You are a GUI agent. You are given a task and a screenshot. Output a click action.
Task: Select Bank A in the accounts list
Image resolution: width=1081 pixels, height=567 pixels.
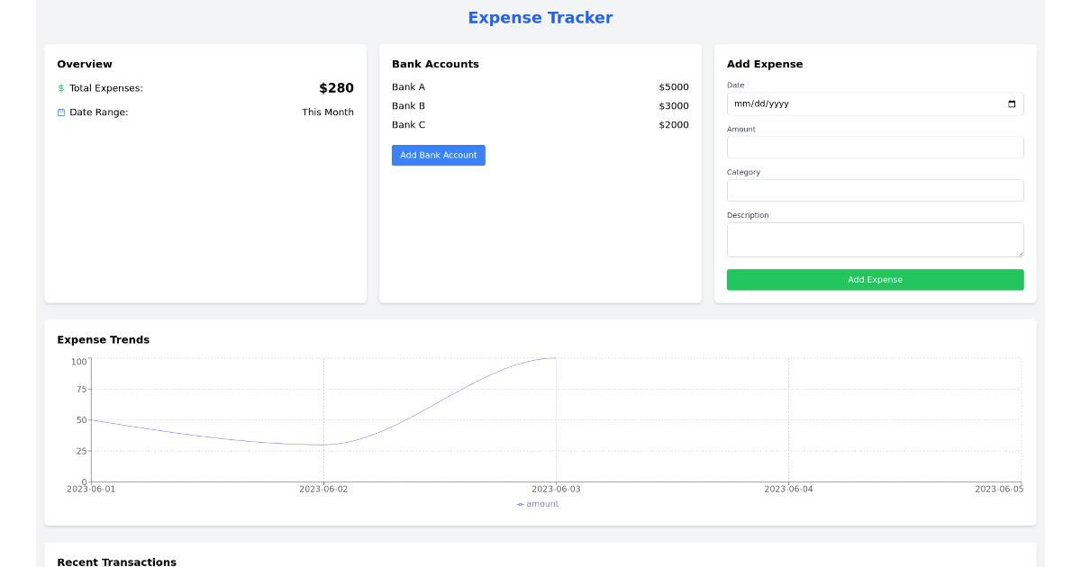pos(406,86)
